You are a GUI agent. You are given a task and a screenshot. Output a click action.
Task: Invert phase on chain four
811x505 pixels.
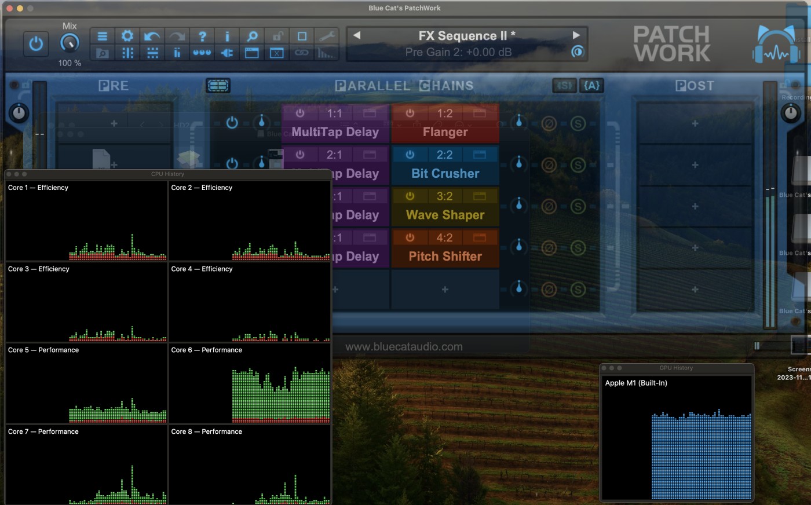pyautogui.click(x=549, y=248)
